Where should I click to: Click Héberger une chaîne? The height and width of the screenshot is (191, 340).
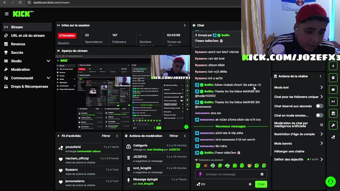tap(289, 151)
